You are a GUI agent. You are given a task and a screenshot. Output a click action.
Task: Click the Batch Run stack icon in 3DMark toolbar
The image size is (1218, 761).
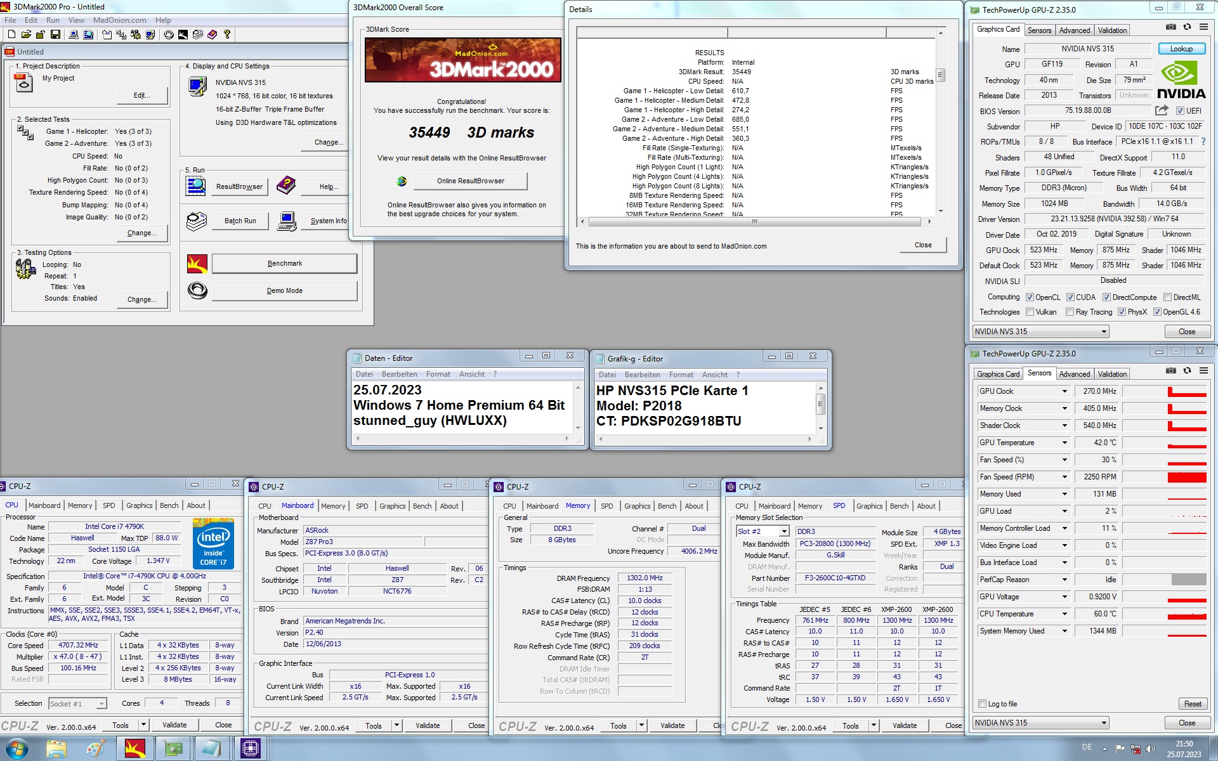pyautogui.click(x=198, y=34)
